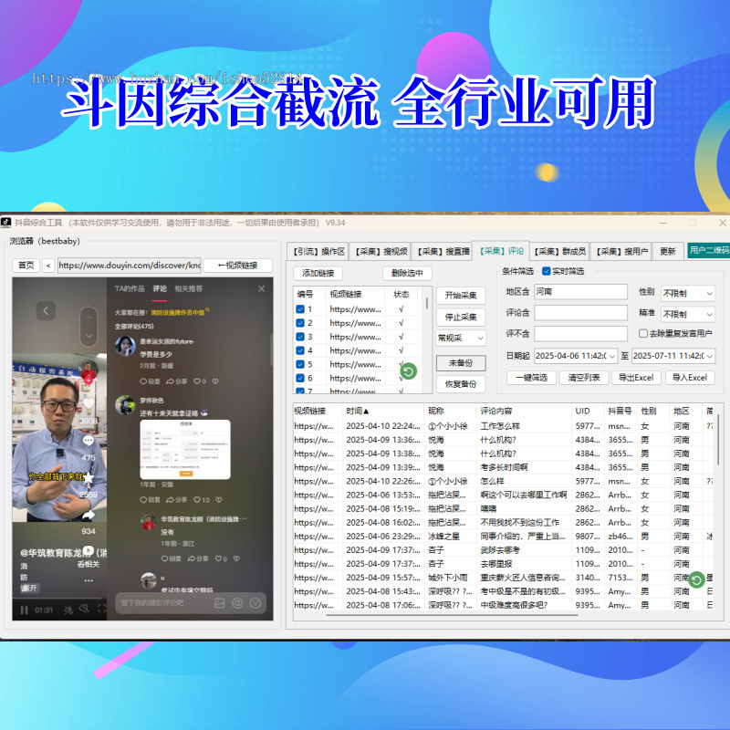Open the 常规采 collection mode dropdown
The width and height of the screenshot is (730, 730).
coord(461,338)
